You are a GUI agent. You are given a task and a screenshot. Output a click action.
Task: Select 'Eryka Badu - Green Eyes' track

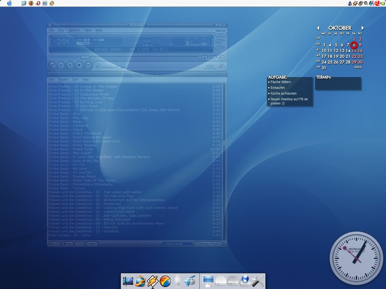pyautogui.click(x=134, y=149)
